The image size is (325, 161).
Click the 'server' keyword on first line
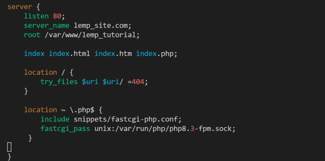pyautogui.click(x=20, y=7)
